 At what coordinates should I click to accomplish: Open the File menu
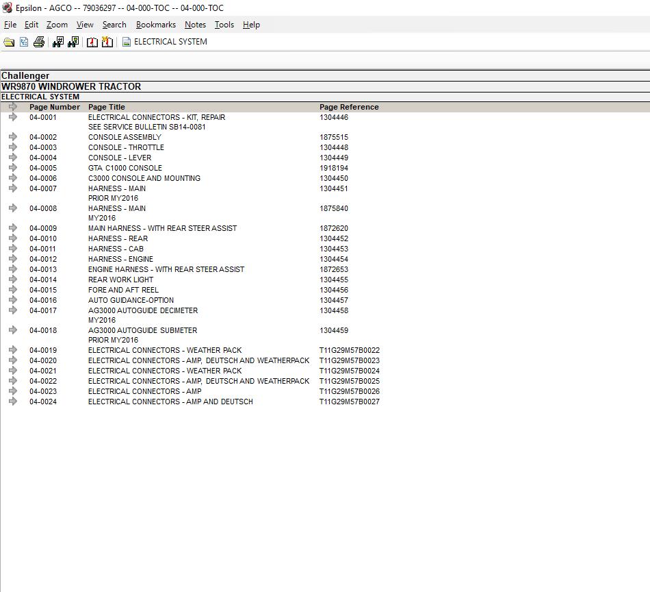(x=10, y=25)
